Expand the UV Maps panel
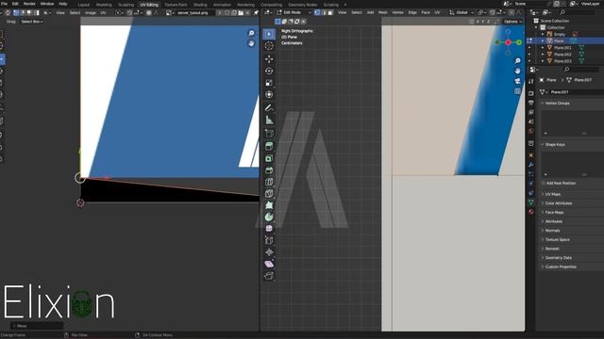Screen dimensions: 604x339 tap(553, 194)
